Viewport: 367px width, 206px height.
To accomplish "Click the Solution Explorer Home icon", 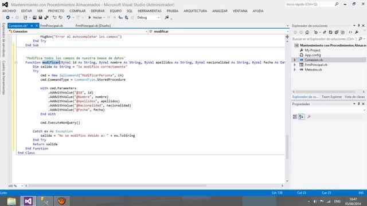I will click(307, 33).
